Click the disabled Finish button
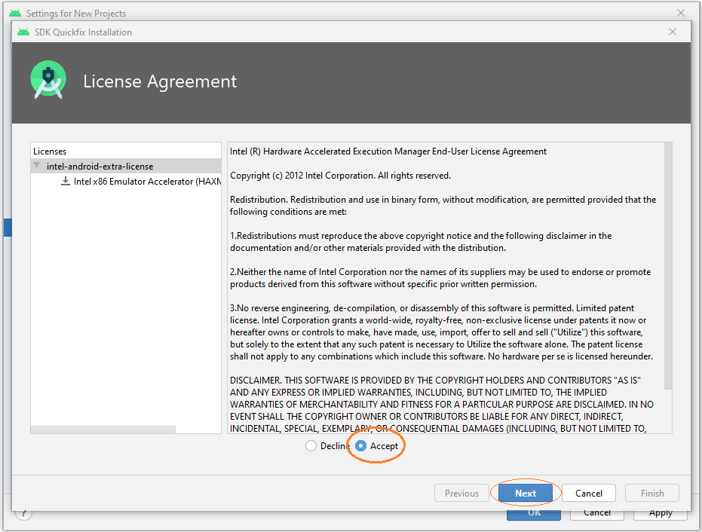 click(x=651, y=493)
